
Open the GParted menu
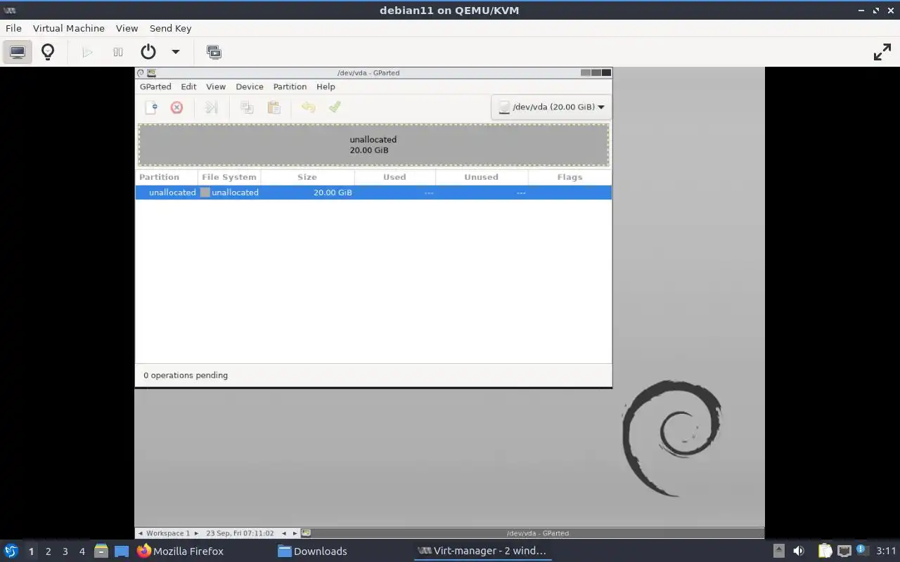tap(155, 86)
